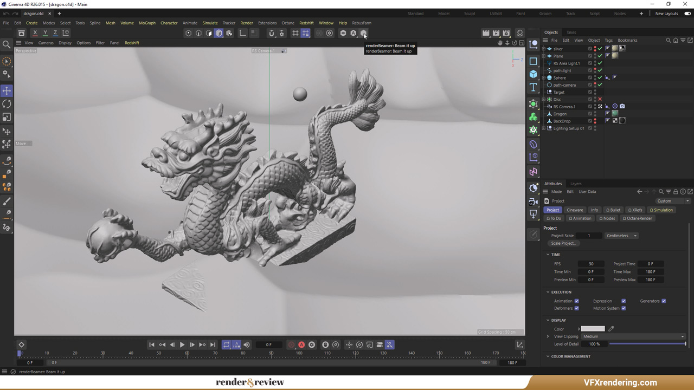694x390 pixels.
Task: Select the Rotate tool
Action: click(7, 103)
